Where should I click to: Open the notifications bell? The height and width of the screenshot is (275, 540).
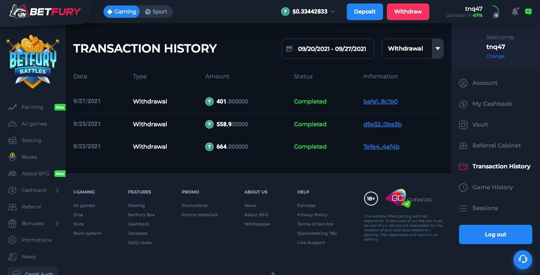[x=515, y=12]
